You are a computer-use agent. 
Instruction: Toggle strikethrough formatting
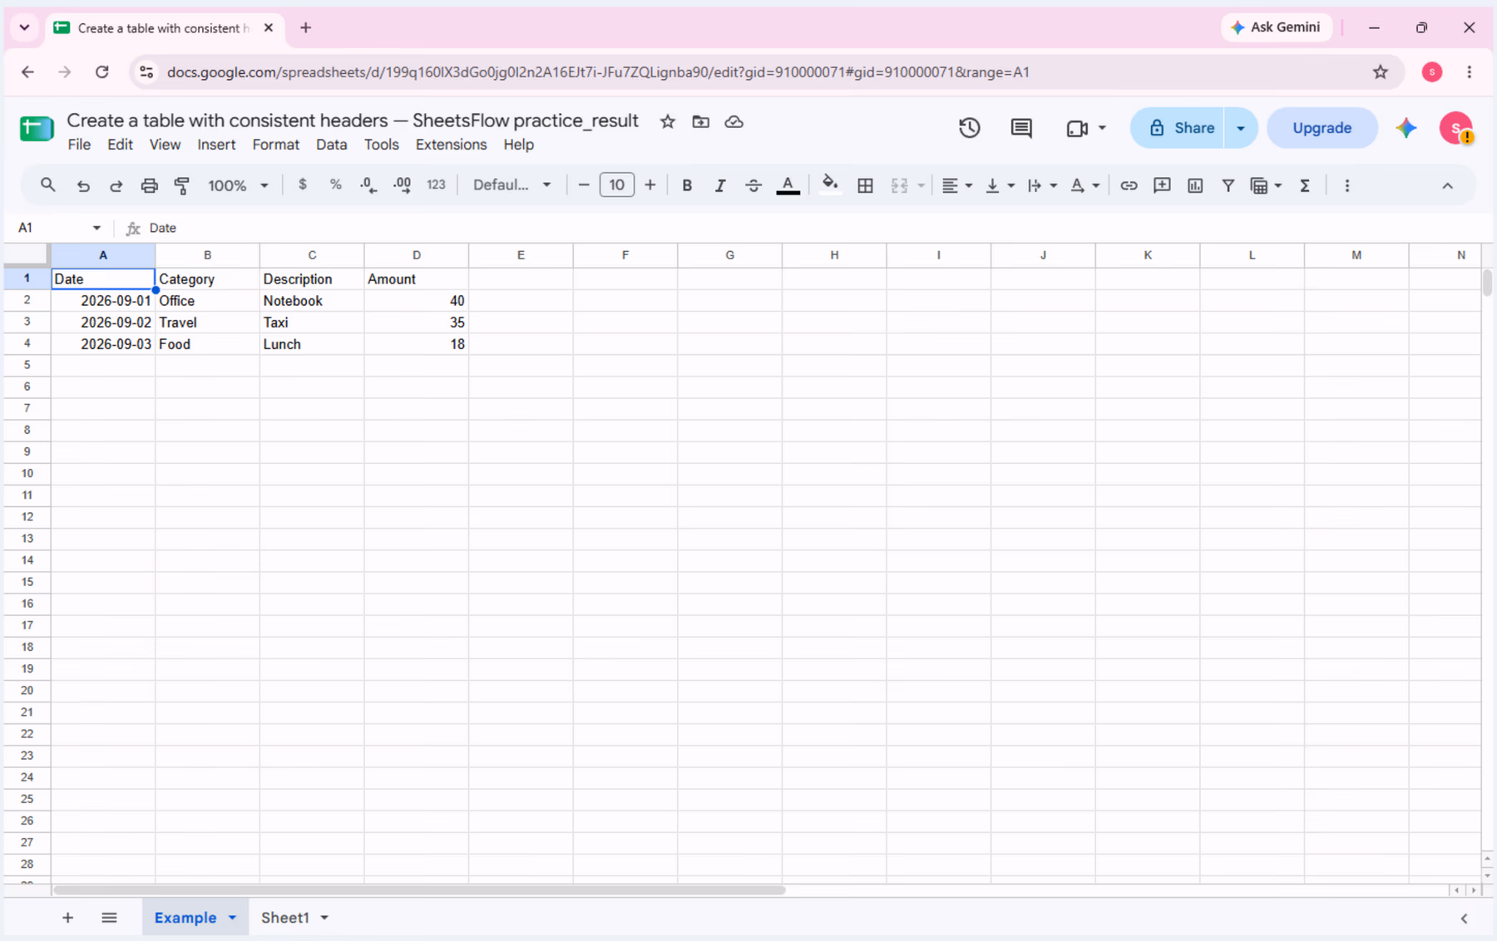click(x=753, y=185)
